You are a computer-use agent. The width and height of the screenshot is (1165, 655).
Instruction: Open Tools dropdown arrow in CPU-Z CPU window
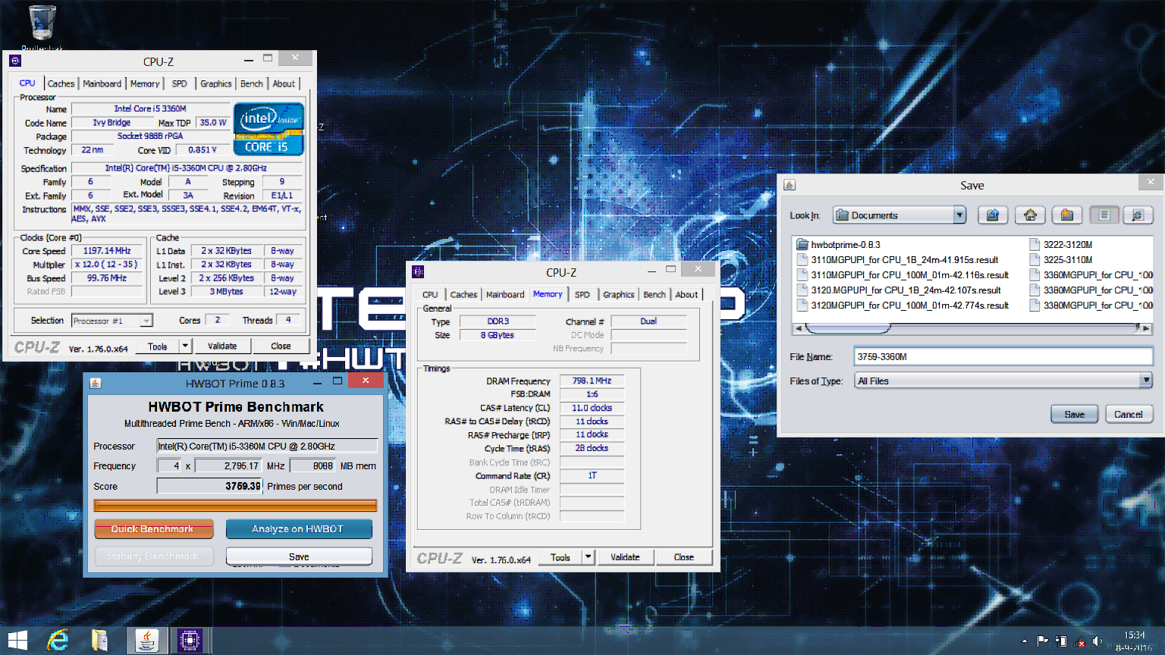184,346
